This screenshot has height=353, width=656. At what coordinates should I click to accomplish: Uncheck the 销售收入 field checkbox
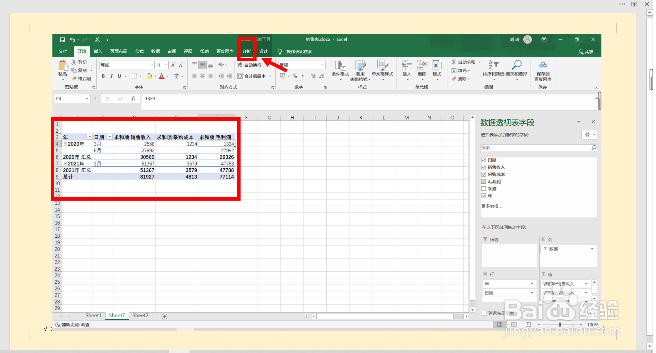(483, 167)
